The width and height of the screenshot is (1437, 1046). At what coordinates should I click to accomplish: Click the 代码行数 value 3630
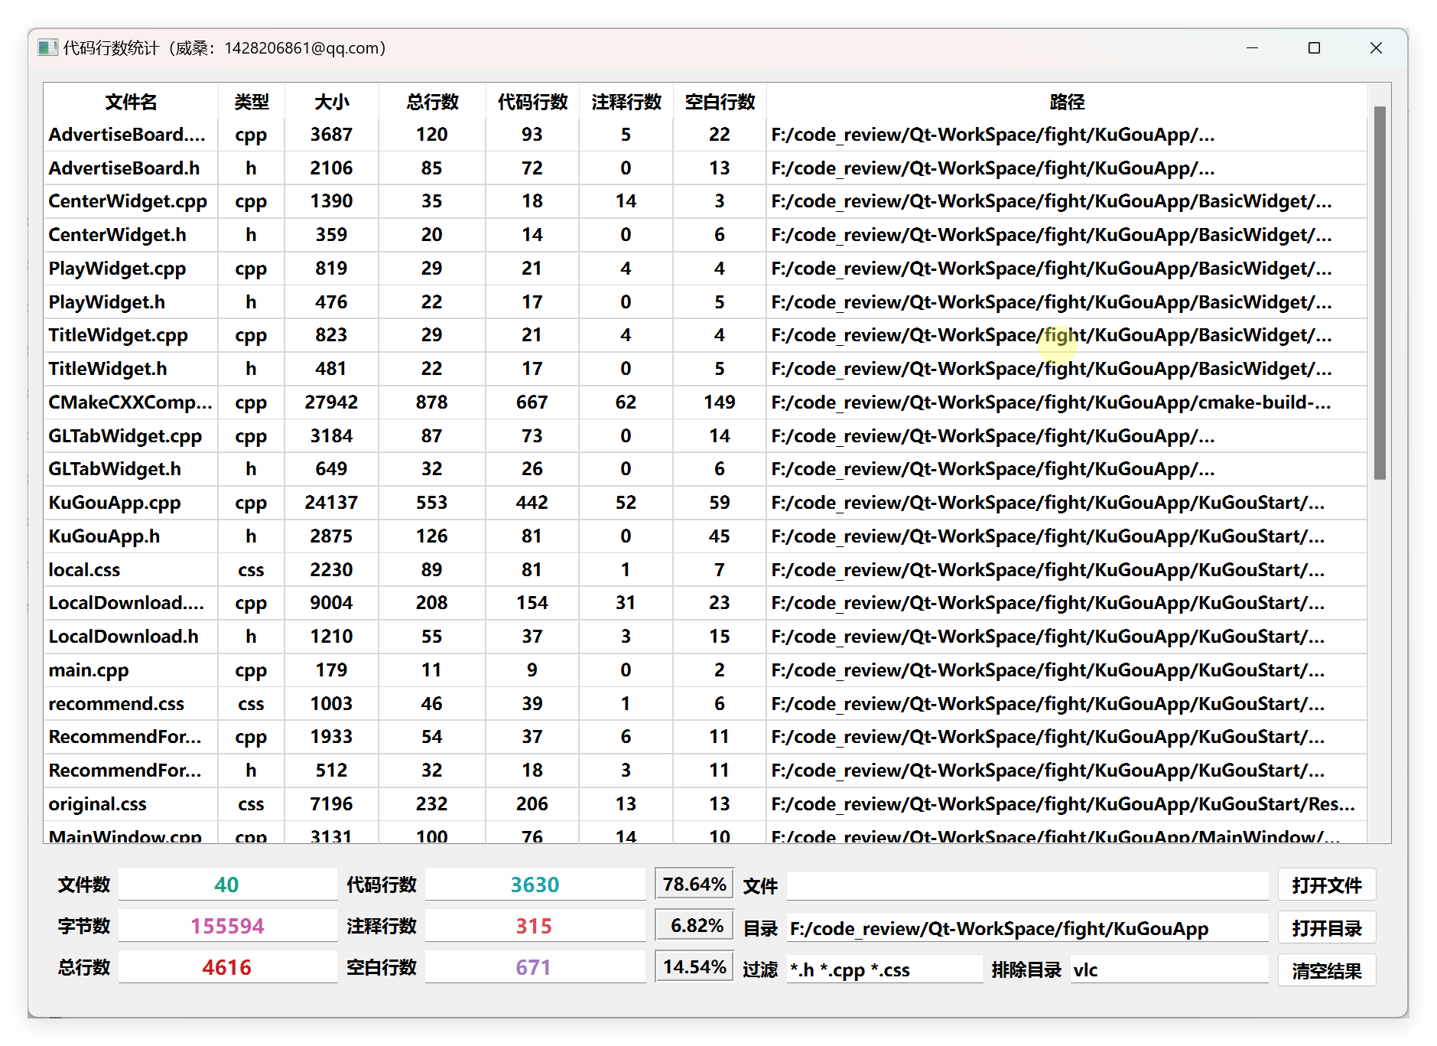[535, 885]
